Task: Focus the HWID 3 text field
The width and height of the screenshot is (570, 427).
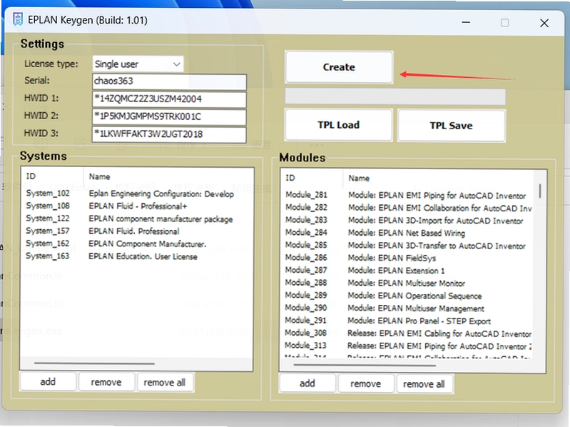Action: (169, 134)
